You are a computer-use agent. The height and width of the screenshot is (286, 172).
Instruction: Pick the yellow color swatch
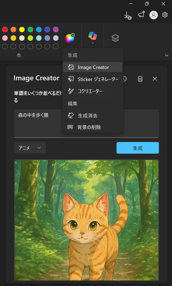point(22,29)
